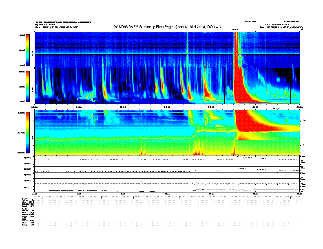Click the vertical RAD1 axis label beside the spectrogram
Image resolution: width=323 pixels, height=249 pixels.
click(33, 90)
